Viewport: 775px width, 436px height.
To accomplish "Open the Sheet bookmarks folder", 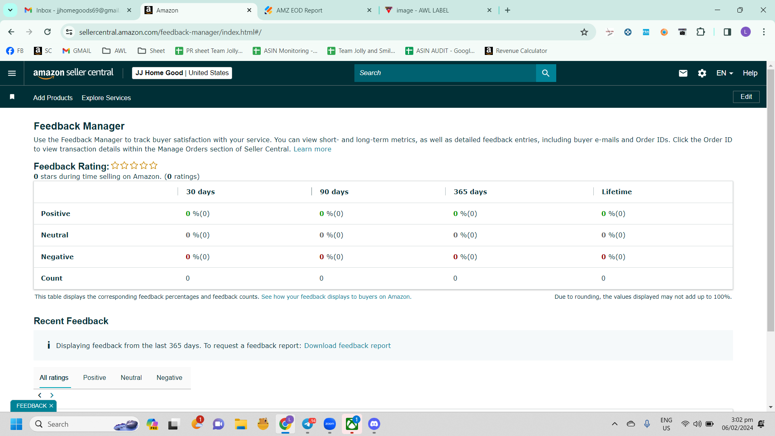I will click(x=151, y=51).
